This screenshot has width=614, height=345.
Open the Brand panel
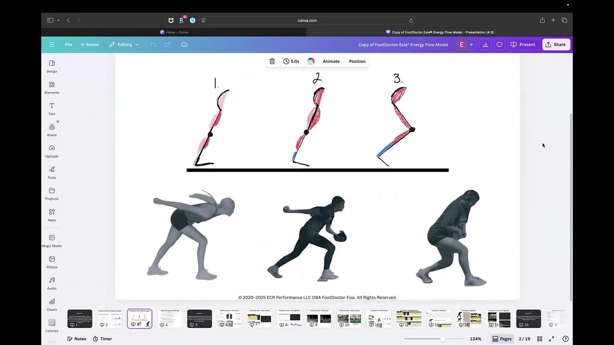pos(52,130)
